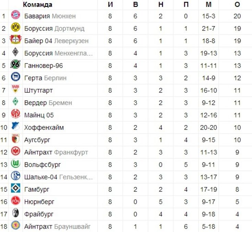Screen dimensions: 252x232
Task: Click the VfB Stuttgart crest
Action: coord(15,89)
